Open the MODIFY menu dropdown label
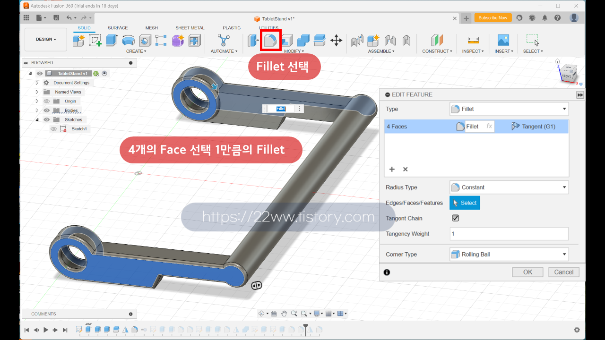Viewport: 605px width, 340px height. [294, 51]
